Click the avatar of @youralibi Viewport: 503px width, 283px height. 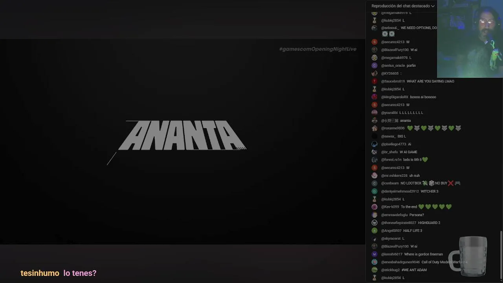point(374,113)
